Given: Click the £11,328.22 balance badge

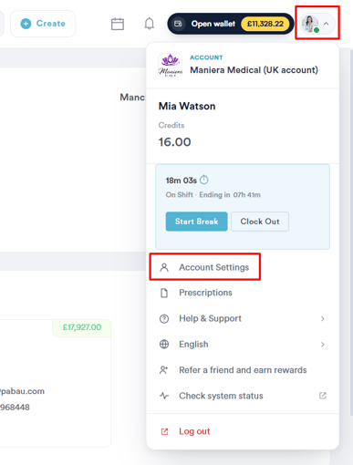Looking at the screenshot, I should pyautogui.click(x=265, y=24).
